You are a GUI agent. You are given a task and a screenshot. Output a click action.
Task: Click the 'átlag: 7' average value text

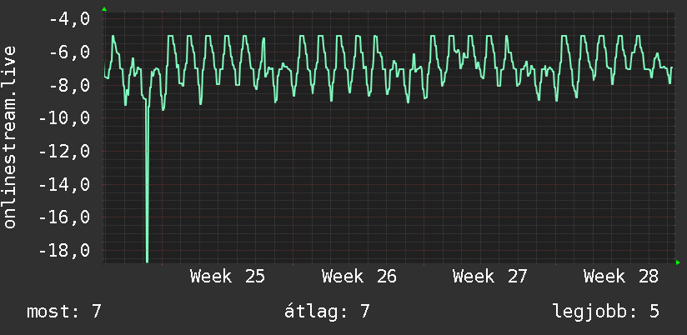(328, 312)
